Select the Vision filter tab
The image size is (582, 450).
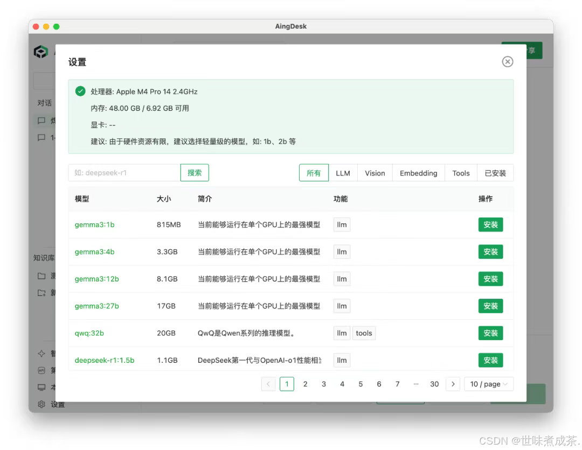375,173
